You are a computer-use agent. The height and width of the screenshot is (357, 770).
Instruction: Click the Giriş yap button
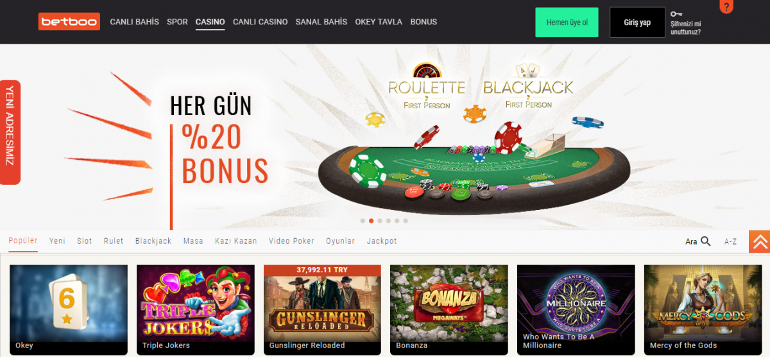pos(637,22)
